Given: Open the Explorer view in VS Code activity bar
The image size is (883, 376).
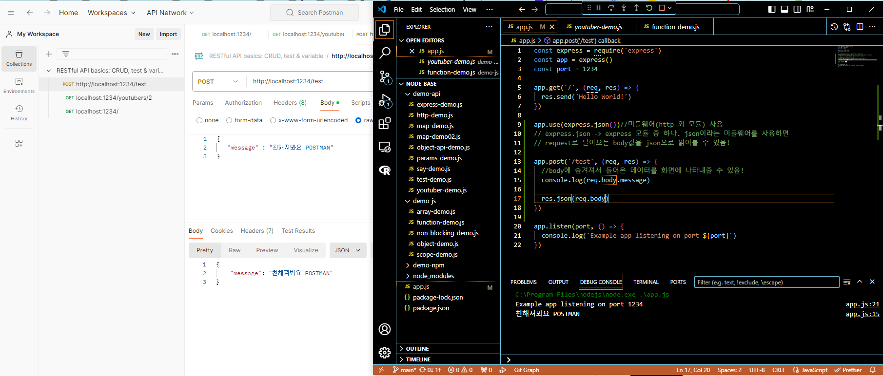Looking at the screenshot, I should click(x=385, y=30).
